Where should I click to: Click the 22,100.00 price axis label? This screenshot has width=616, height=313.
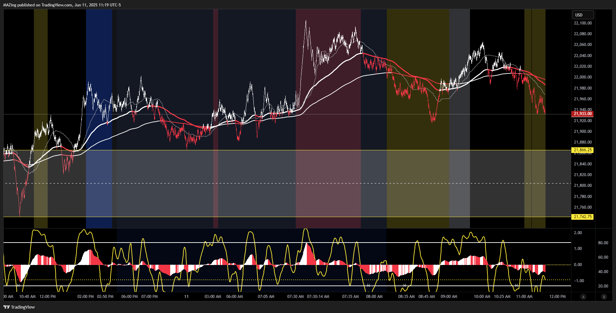[583, 23]
